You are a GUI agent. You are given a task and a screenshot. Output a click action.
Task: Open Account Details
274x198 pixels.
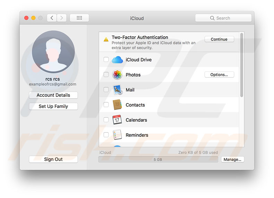coord(53,95)
